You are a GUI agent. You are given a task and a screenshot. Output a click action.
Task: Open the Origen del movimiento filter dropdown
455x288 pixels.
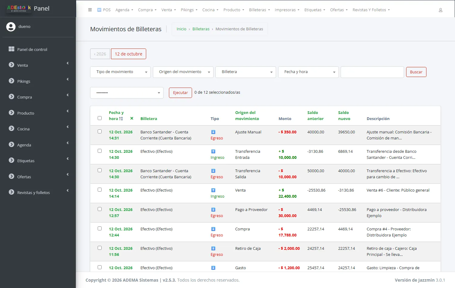pyautogui.click(x=183, y=72)
